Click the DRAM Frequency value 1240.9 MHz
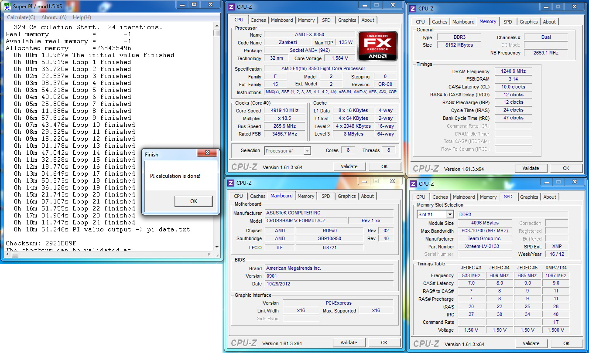The height and width of the screenshot is (353, 589). coord(513,71)
